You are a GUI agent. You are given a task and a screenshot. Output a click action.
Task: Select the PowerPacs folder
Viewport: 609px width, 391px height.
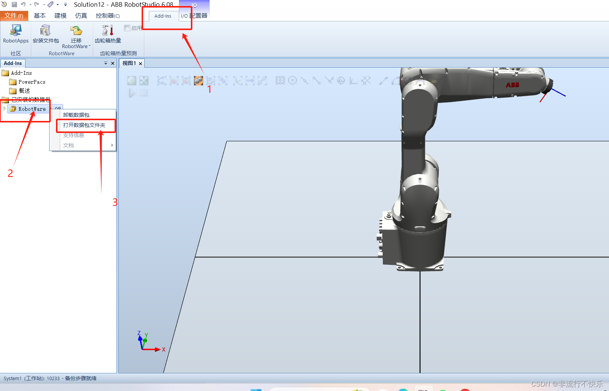(27, 82)
